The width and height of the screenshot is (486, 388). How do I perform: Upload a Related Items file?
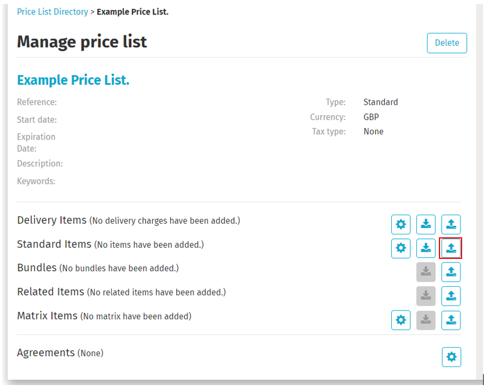451,296
